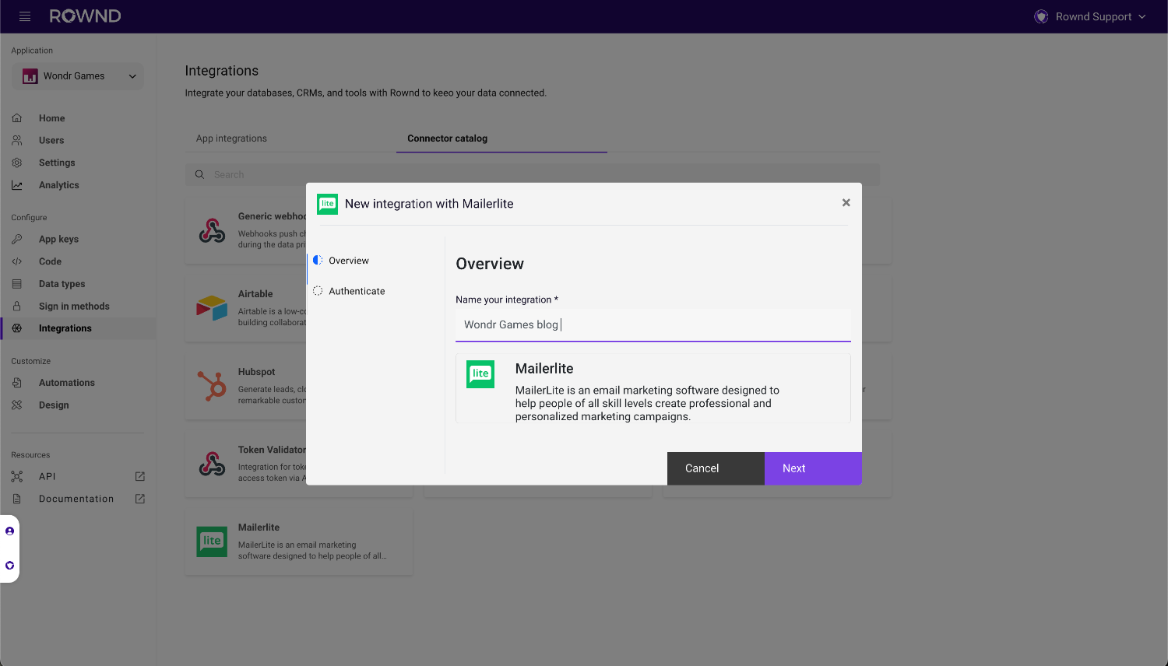Click external link icon next to API

pyautogui.click(x=140, y=476)
